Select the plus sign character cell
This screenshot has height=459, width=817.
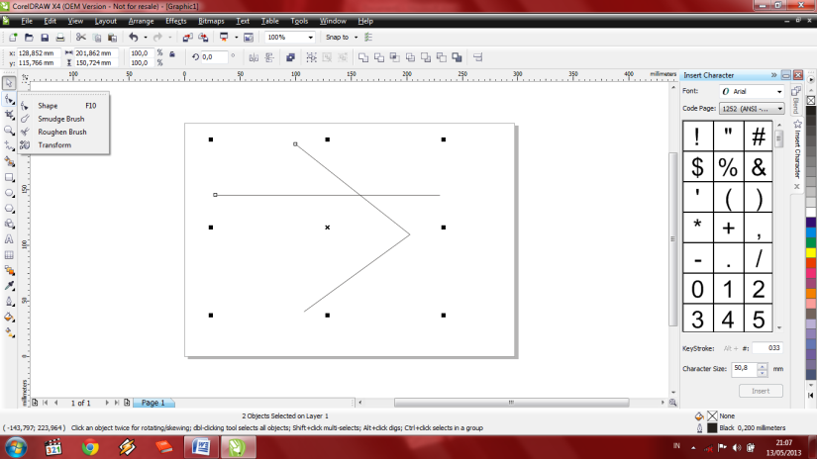pos(728,228)
